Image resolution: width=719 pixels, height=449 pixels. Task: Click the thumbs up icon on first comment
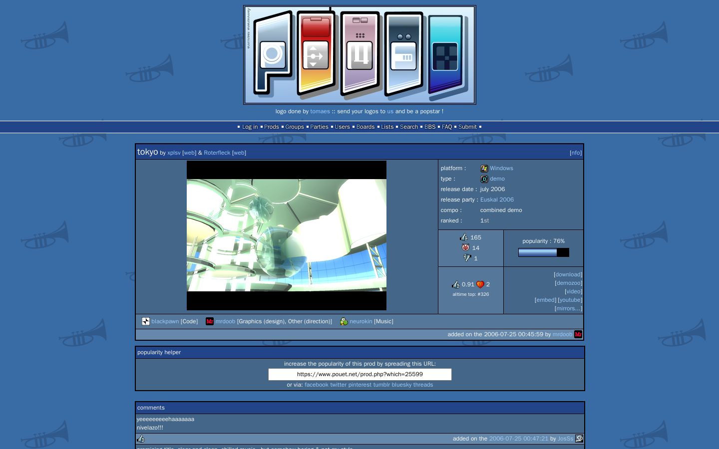pyautogui.click(x=141, y=439)
